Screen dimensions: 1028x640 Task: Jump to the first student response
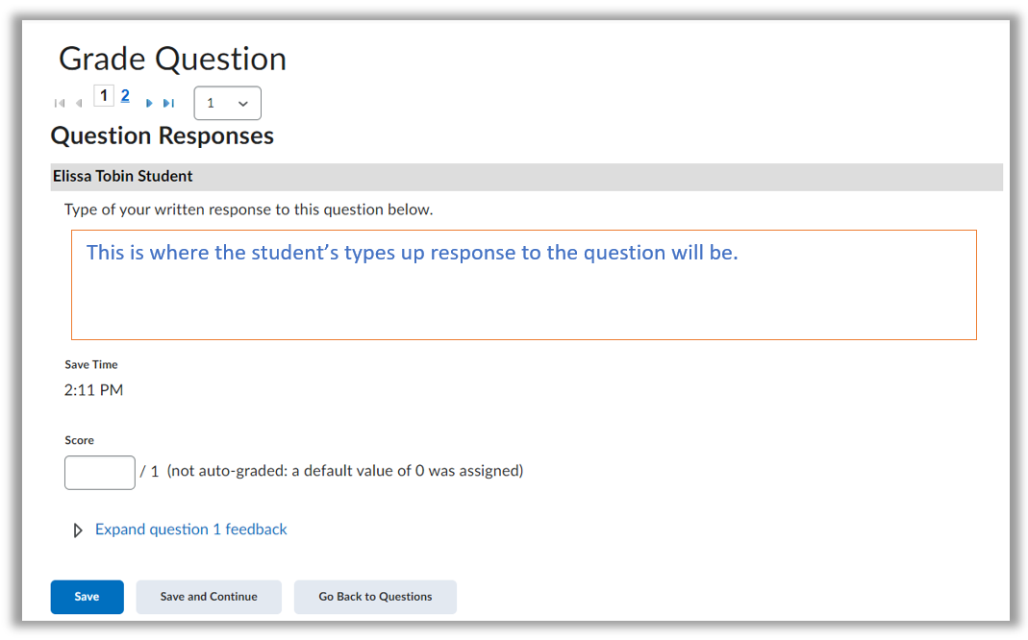[x=60, y=103]
